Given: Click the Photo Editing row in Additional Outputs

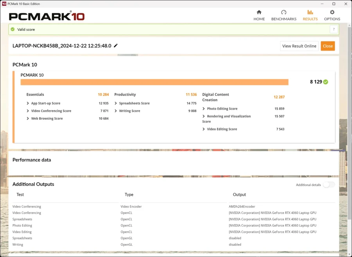Looking at the screenshot, I should tap(174, 225).
